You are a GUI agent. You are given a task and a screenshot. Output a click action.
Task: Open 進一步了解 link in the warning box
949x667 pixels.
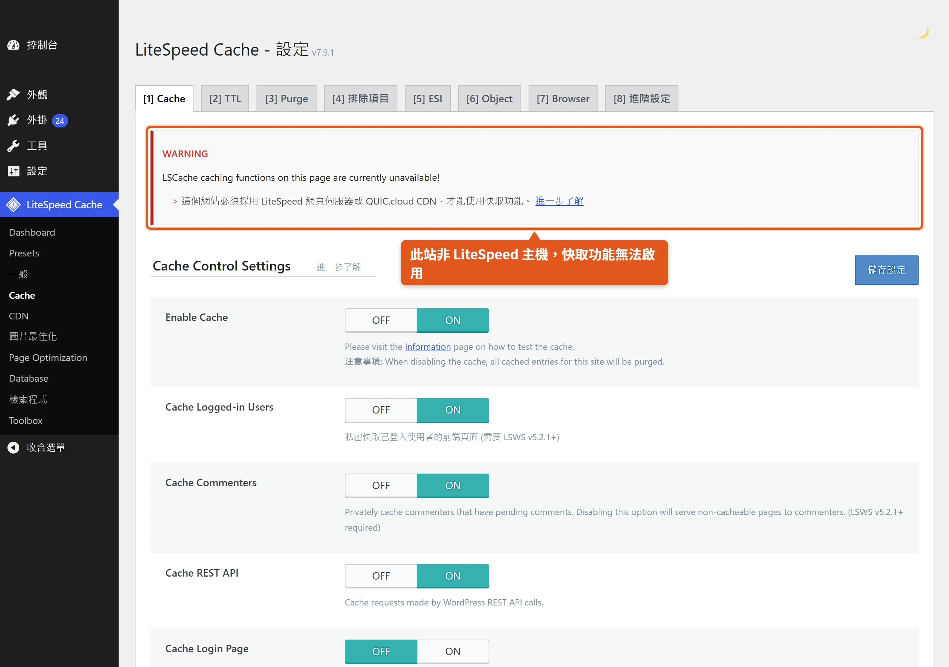pos(559,201)
